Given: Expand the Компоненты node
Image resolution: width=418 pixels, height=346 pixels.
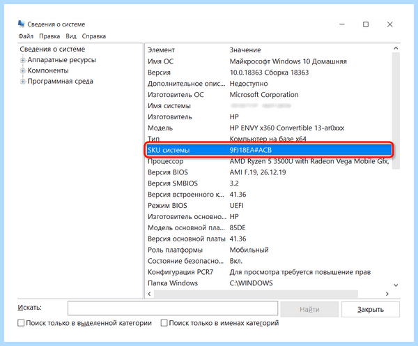Looking at the screenshot, I should coord(23,70).
